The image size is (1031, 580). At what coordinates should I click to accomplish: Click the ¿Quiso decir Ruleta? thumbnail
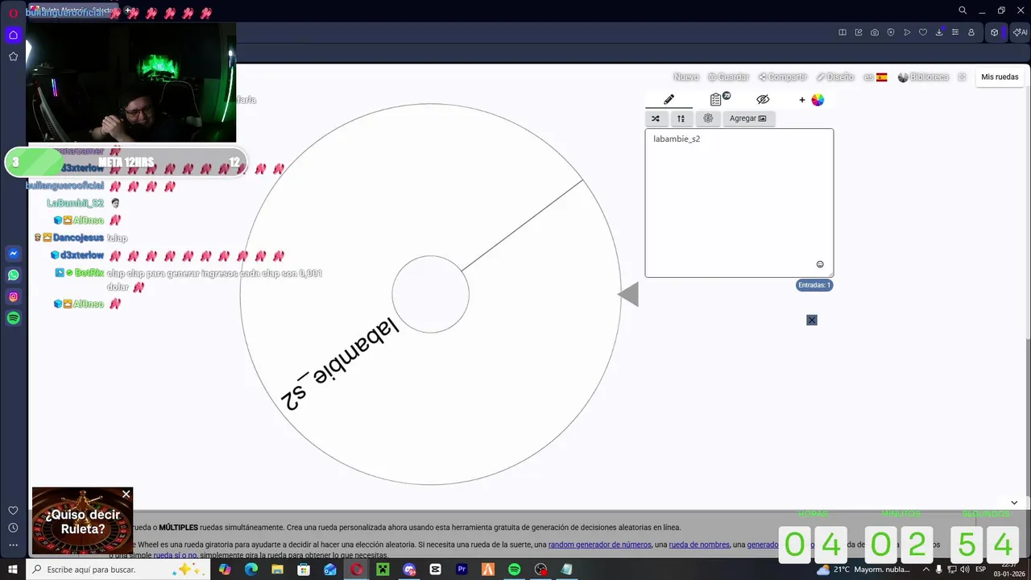point(82,520)
